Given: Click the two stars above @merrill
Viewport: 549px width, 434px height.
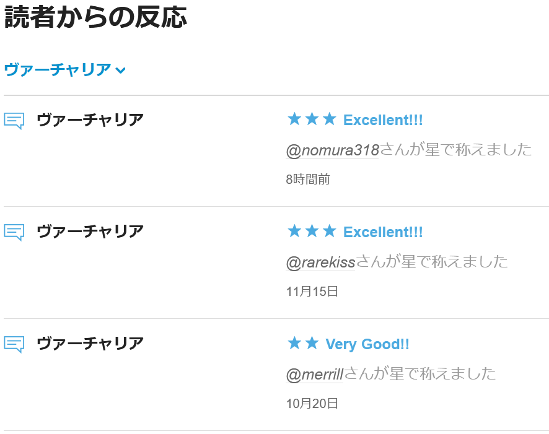Looking at the screenshot, I should coord(303,343).
